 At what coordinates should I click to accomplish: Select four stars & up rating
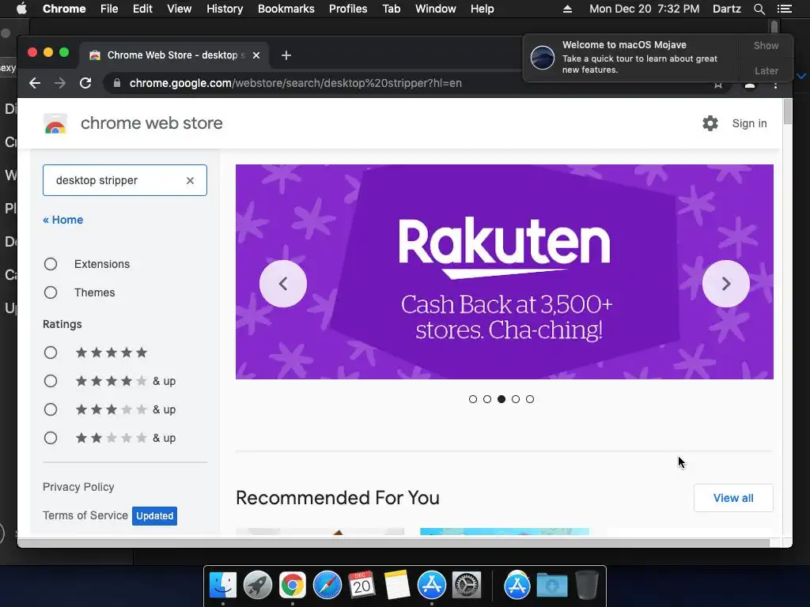pyautogui.click(x=51, y=382)
